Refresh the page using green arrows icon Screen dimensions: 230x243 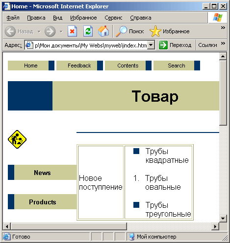point(88,31)
